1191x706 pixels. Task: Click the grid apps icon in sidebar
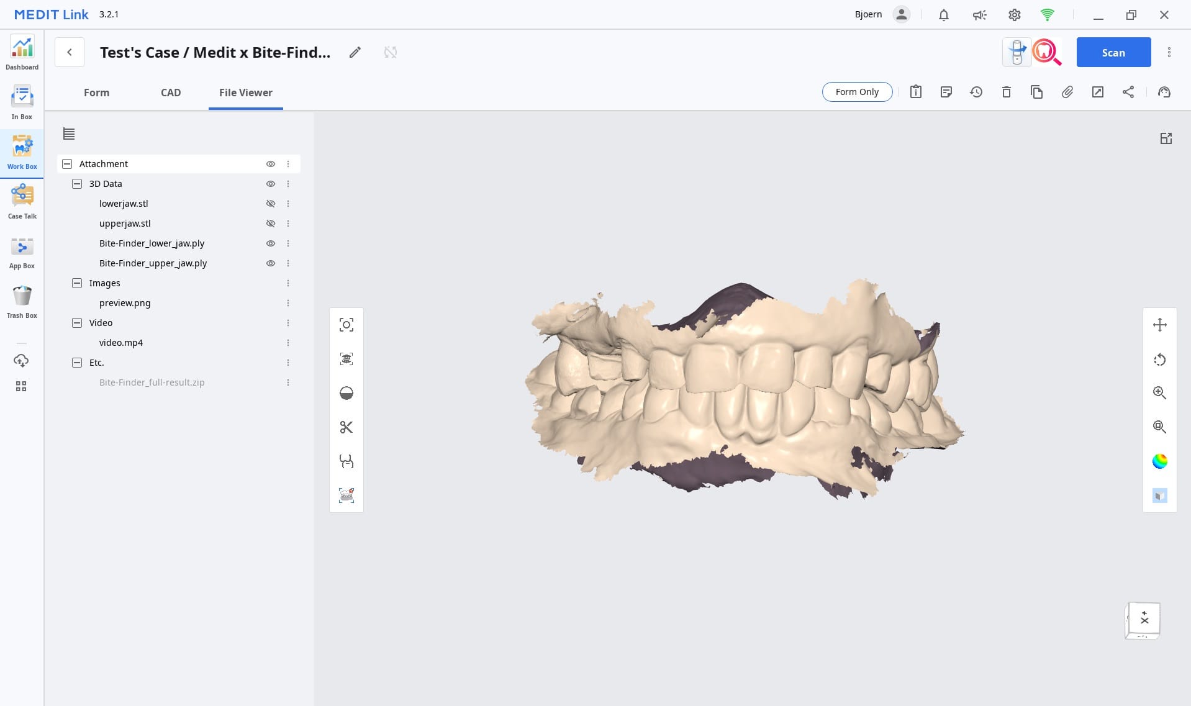(21, 386)
